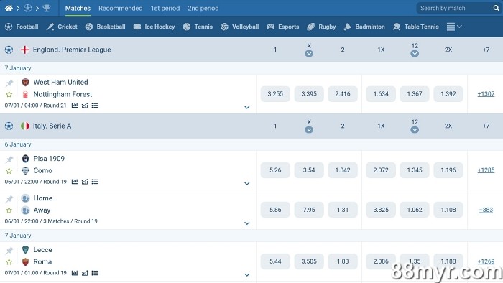Open trend graph for Pisa 1909 match
The image size is (503, 283).
(85, 182)
